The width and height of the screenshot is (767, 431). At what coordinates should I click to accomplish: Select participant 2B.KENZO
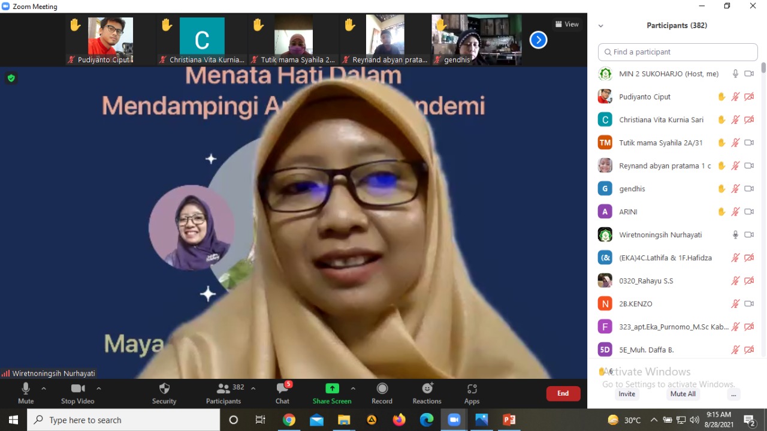pyautogui.click(x=678, y=304)
